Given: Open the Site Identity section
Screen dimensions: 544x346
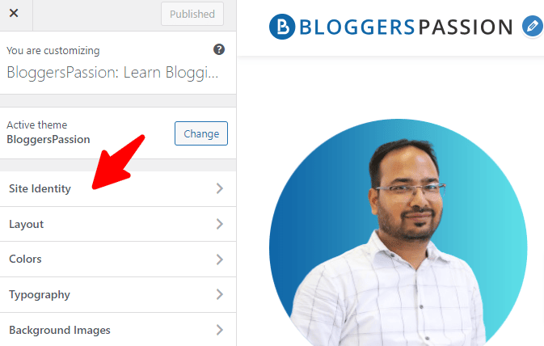Looking at the screenshot, I should click(x=118, y=188).
